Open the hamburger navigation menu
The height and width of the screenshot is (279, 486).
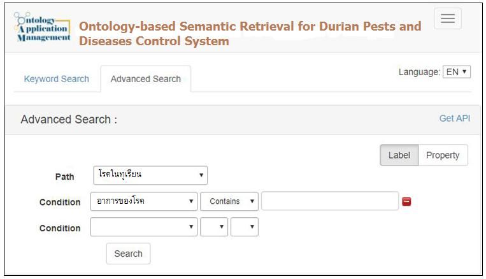448,18
